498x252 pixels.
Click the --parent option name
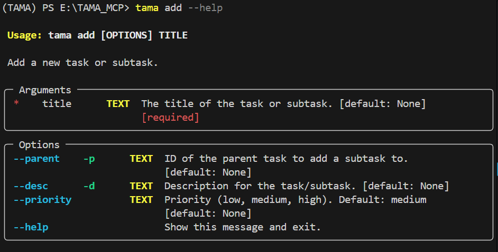click(x=36, y=159)
